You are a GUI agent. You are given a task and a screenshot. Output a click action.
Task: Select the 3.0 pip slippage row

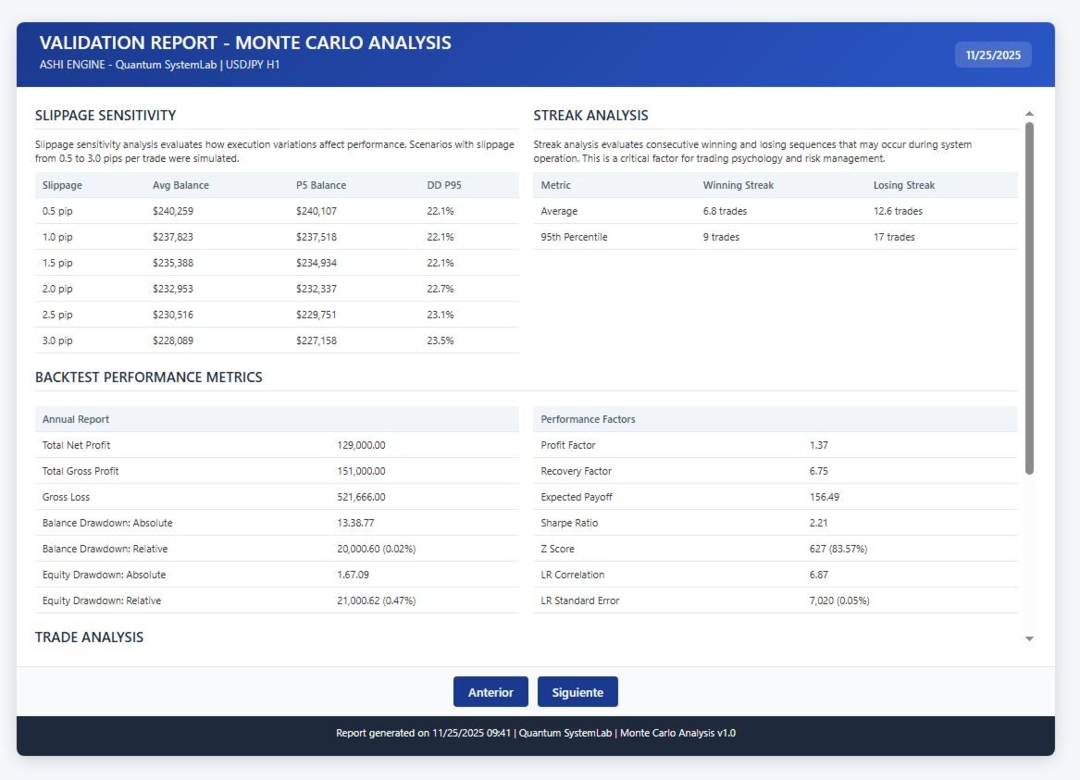[277, 340]
